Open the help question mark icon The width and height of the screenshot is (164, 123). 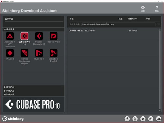pos(157,8)
